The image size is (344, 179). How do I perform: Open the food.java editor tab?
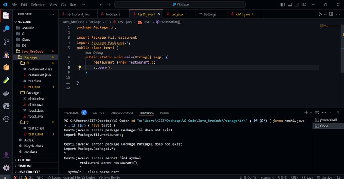point(113,14)
